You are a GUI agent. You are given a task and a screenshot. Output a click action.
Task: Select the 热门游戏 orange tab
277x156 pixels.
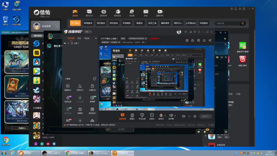[75, 23]
